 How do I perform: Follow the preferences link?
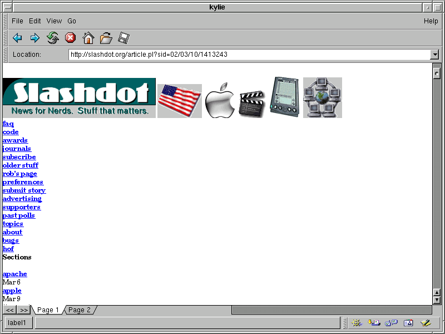[x=23, y=182]
